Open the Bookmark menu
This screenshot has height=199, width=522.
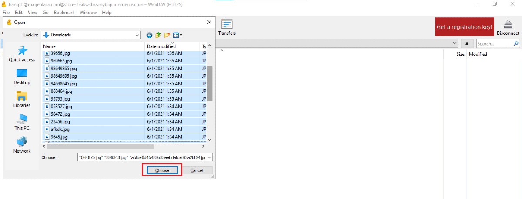click(64, 13)
